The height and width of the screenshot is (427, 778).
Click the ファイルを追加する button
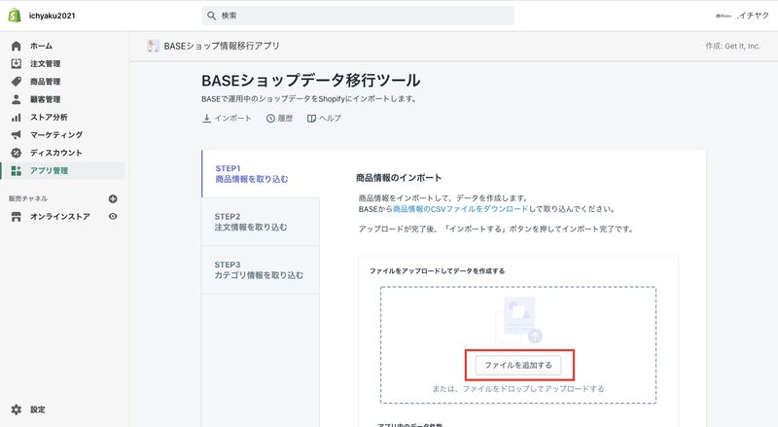point(518,365)
